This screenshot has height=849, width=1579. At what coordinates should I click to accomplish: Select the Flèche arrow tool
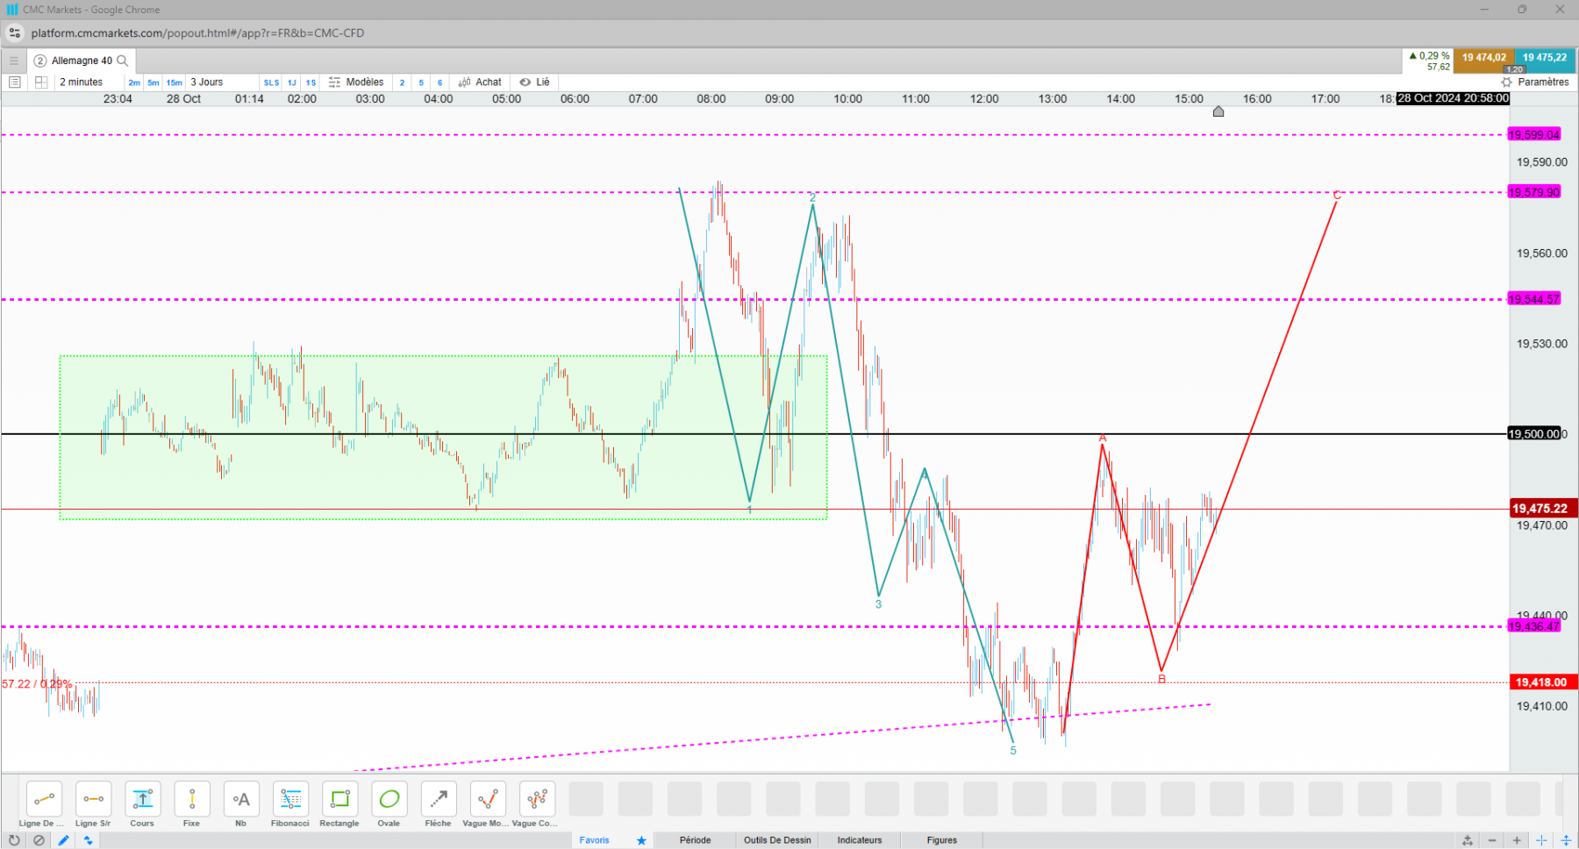click(439, 799)
